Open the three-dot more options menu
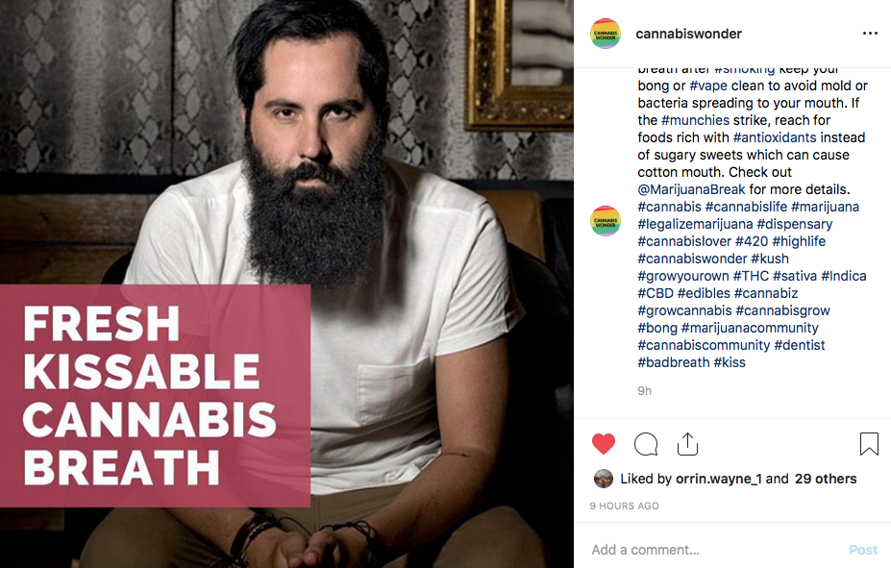Image resolution: width=891 pixels, height=568 pixels. pos(870,34)
